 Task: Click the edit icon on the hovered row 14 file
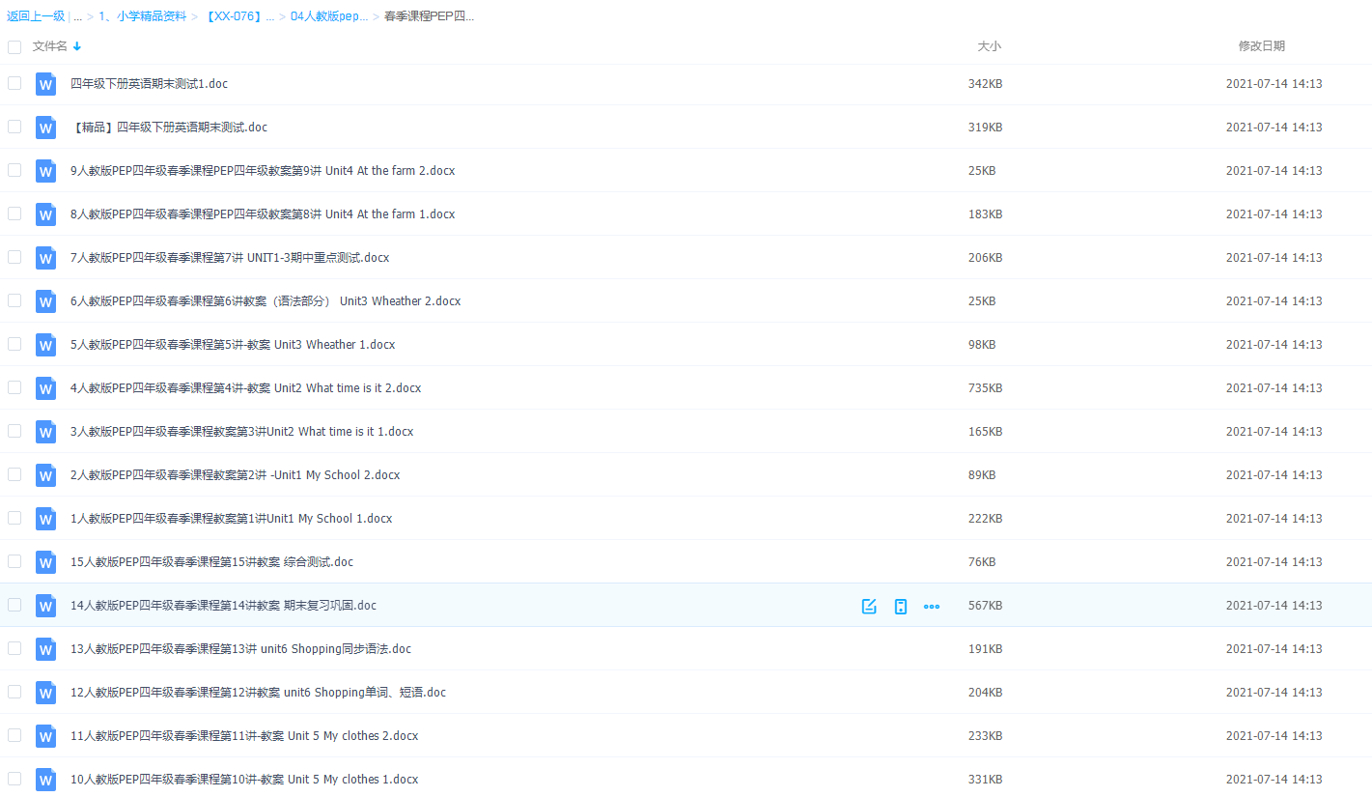coord(869,606)
